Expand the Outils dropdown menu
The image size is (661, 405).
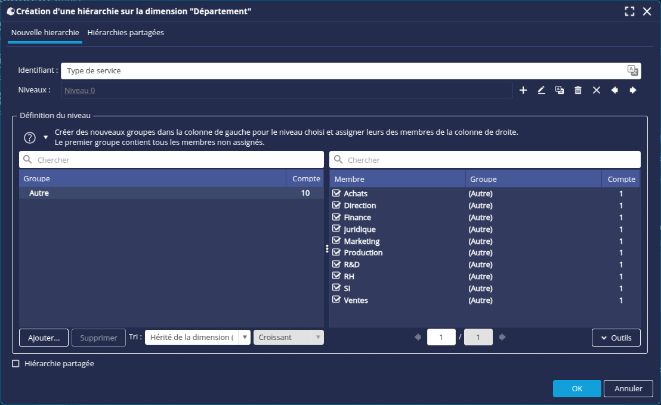pyautogui.click(x=616, y=338)
